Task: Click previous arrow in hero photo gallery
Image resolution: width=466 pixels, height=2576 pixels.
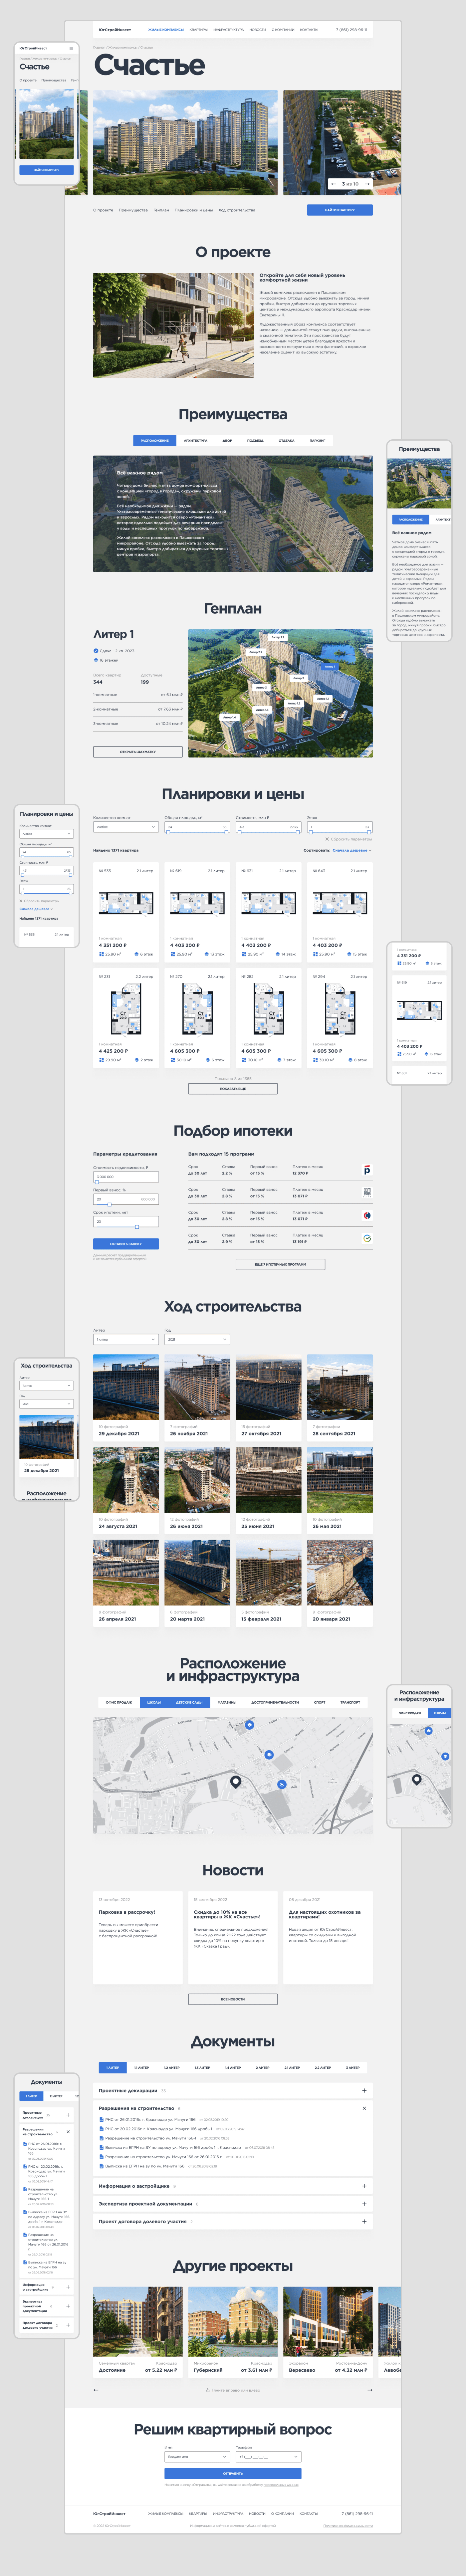Action: coord(334,184)
